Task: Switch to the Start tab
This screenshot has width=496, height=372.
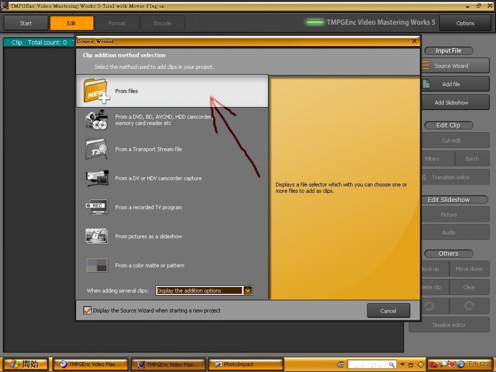Action: pyautogui.click(x=26, y=23)
